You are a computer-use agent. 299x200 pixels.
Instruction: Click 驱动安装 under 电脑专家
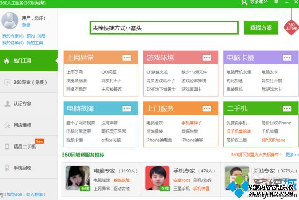pos(121,189)
